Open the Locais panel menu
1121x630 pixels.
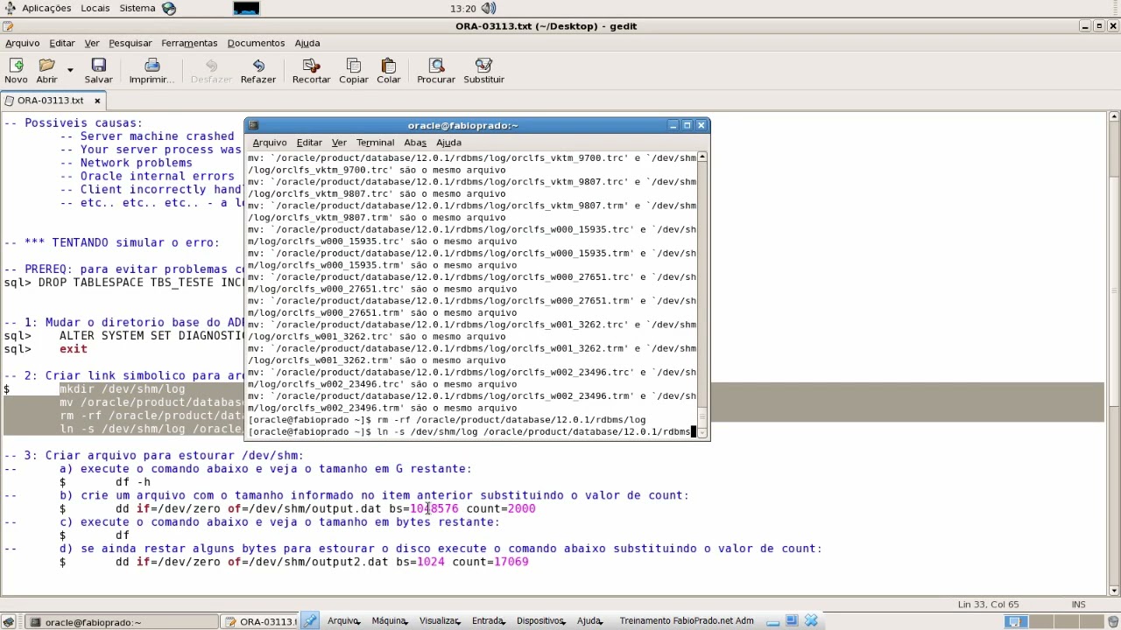(x=95, y=8)
